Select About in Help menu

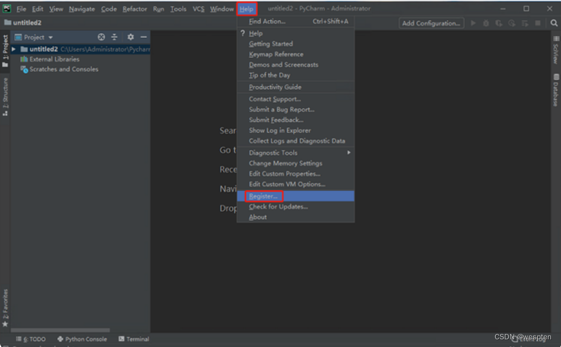point(295,218)
